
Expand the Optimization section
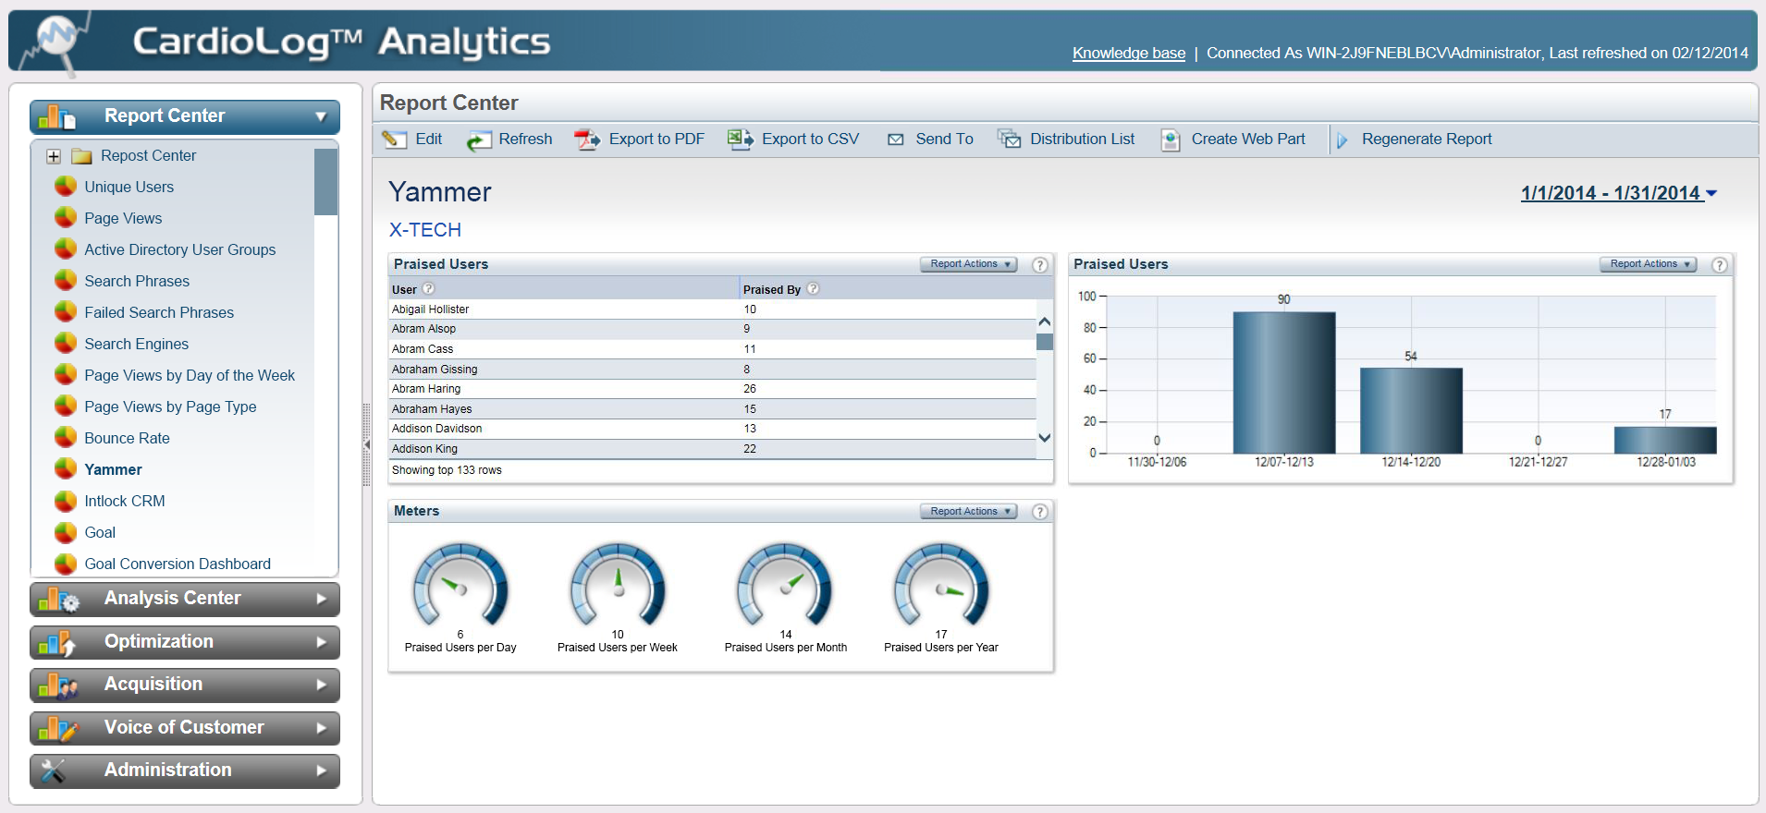(x=321, y=642)
